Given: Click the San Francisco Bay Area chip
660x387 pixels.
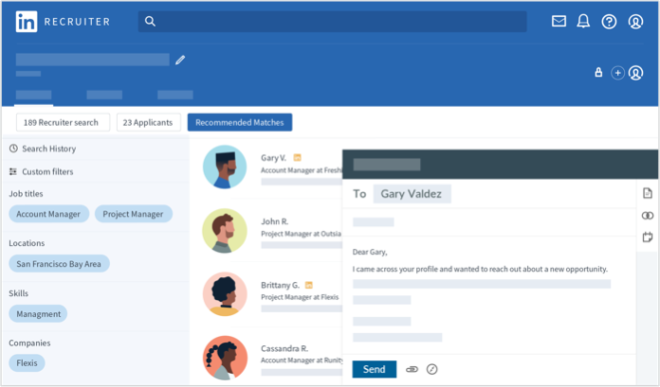Looking at the screenshot, I should pyautogui.click(x=59, y=264).
